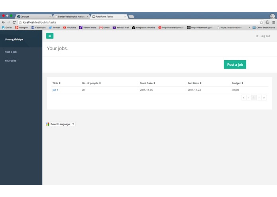The width and height of the screenshot is (277, 197).
Task: Sort the table by End Date
Action: point(194,83)
